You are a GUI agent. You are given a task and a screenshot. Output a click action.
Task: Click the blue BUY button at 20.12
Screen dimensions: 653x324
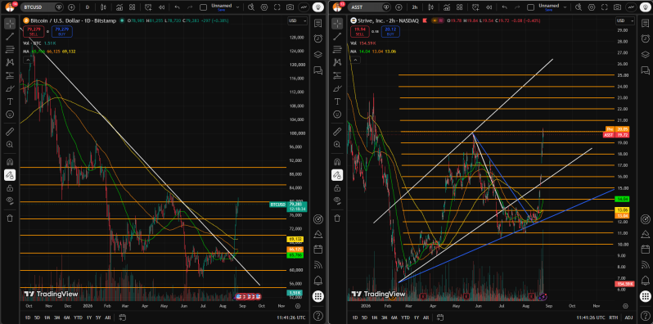tap(390, 32)
